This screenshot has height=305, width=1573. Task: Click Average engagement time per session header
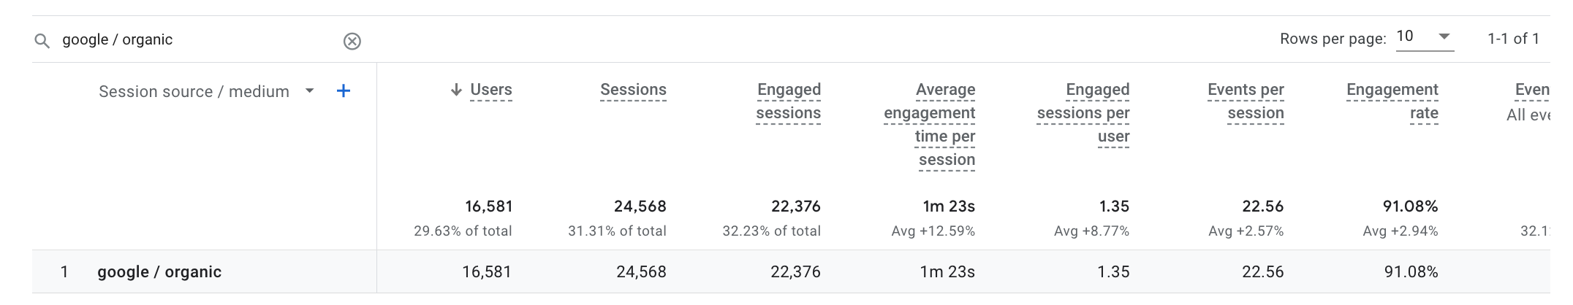click(x=930, y=124)
